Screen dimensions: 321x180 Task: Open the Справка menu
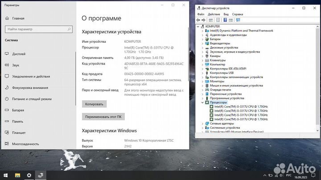point(238,14)
